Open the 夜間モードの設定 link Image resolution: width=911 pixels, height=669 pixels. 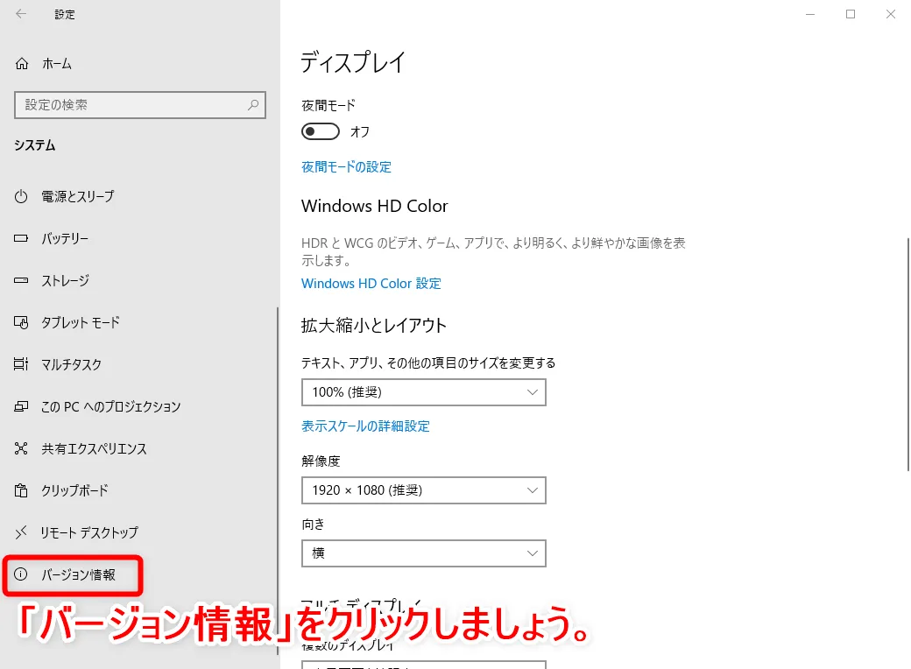click(x=346, y=167)
